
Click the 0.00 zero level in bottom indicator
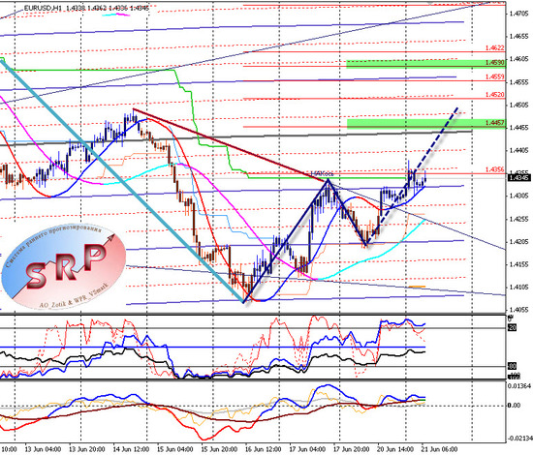click(x=514, y=406)
